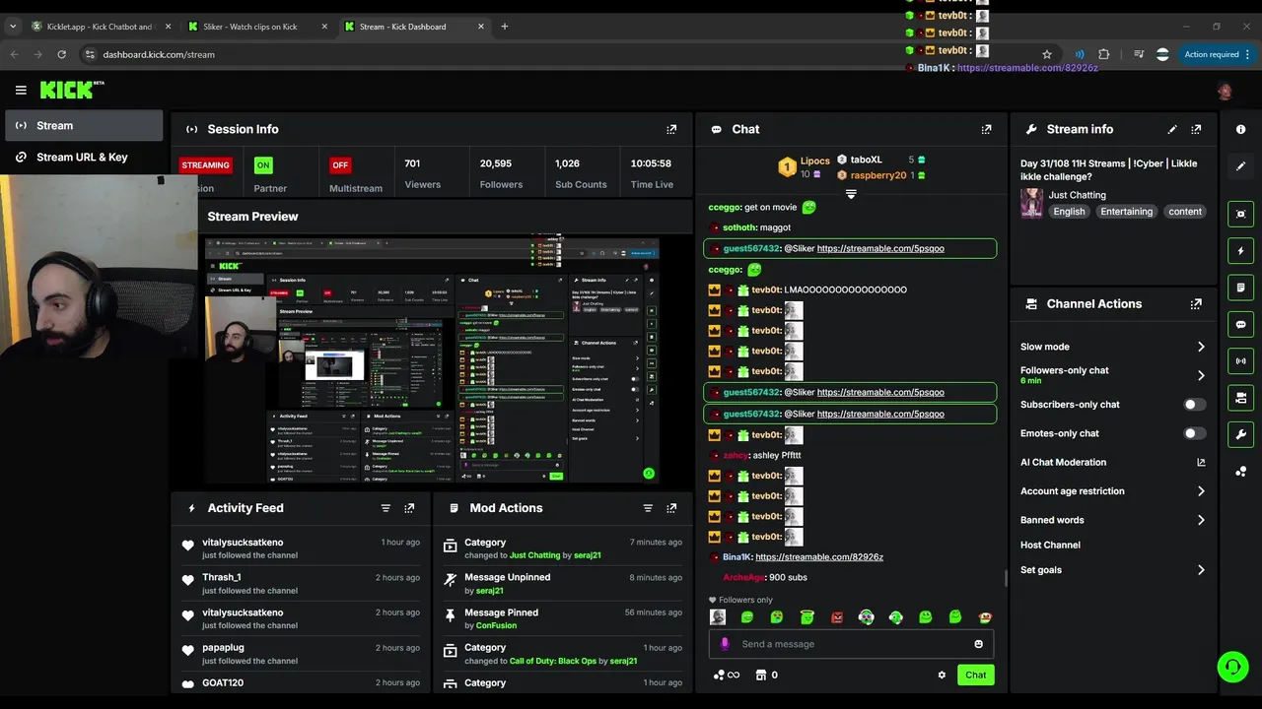Click the English stream tag
The image size is (1262, 709).
(x=1069, y=212)
